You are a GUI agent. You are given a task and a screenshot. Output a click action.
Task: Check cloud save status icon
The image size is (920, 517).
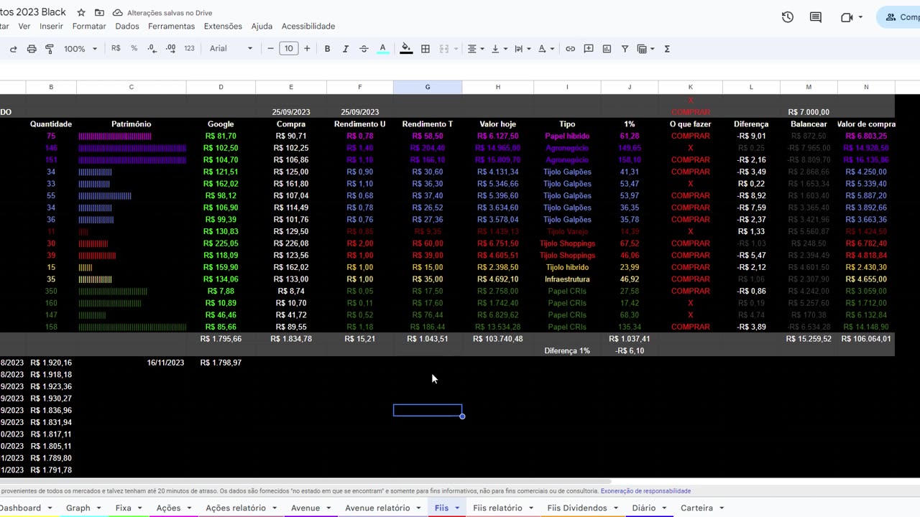coord(117,13)
